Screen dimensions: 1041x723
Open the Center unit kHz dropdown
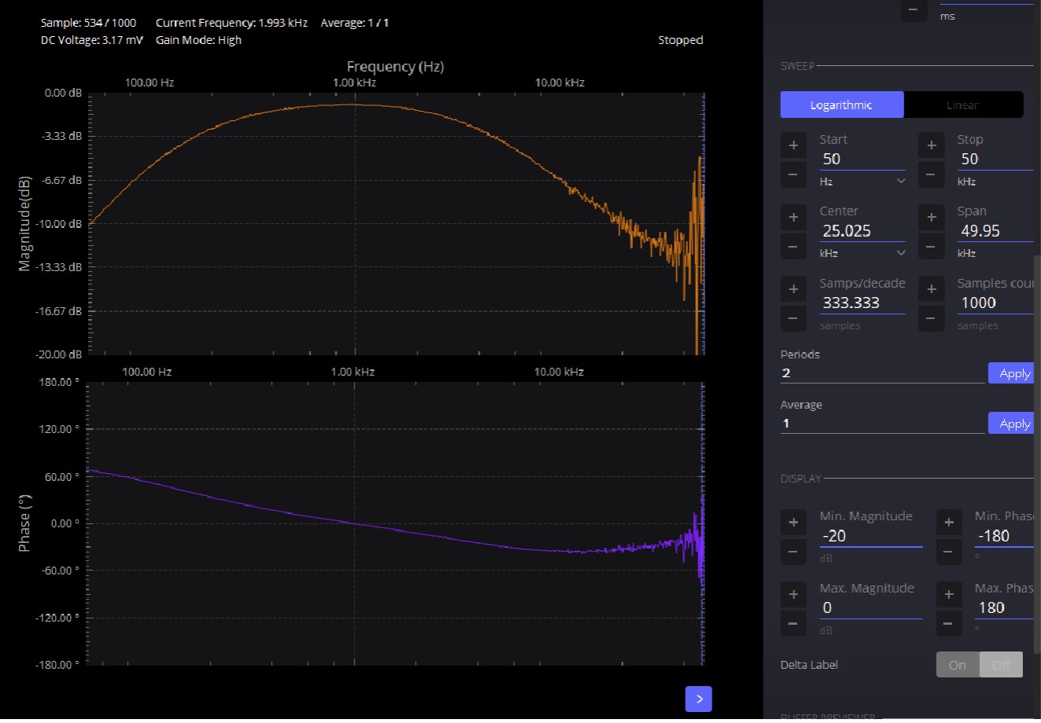pyautogui.click(x=863, y=253)
